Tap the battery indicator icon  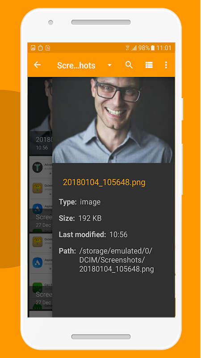tap(153, 48)
